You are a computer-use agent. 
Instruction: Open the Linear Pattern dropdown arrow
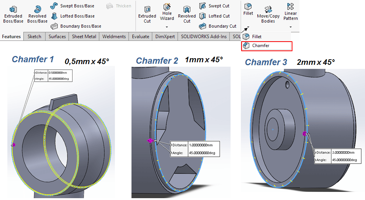(291, 27)
